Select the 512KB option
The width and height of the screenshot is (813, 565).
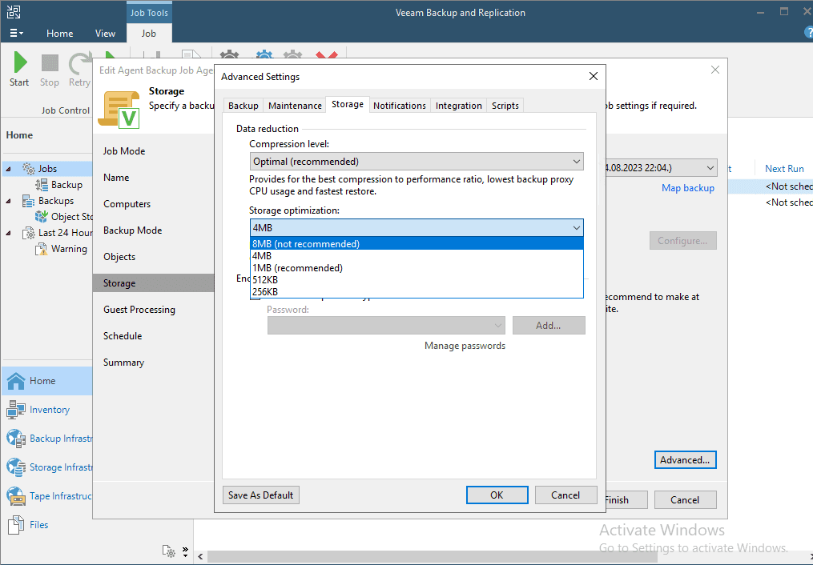(x=417, y=279)
